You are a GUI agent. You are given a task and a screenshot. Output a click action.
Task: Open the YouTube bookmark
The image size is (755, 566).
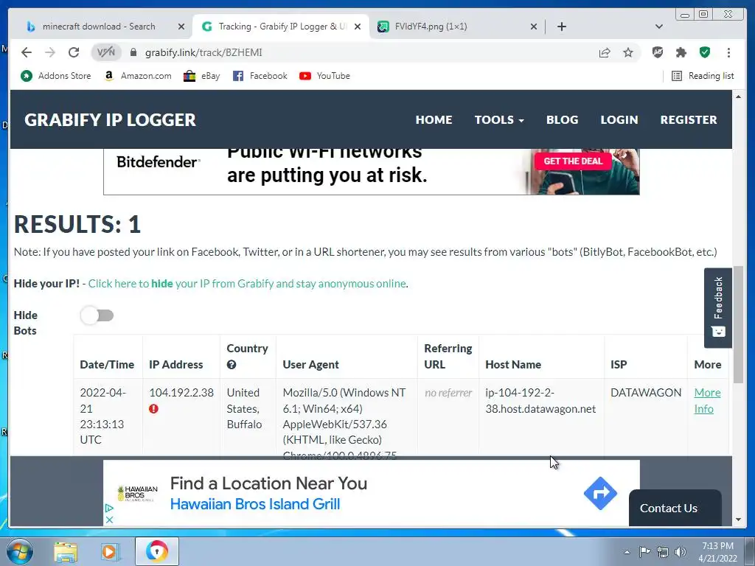point(324,76)
